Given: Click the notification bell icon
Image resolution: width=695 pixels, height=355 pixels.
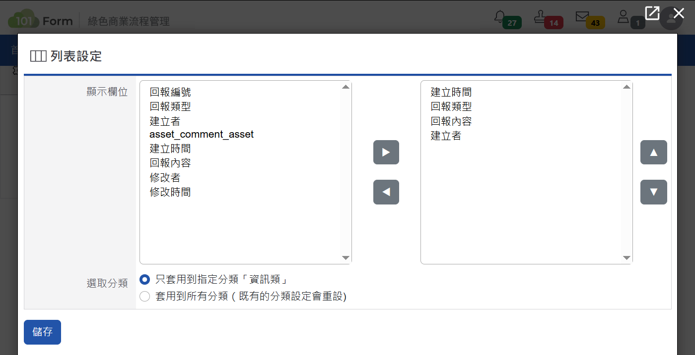Looking at the screenshot, I should pos(500,16).
